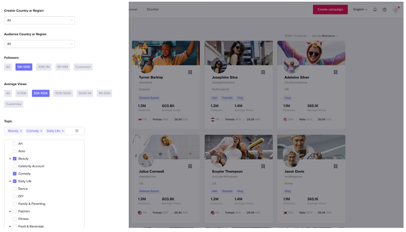406x232 pixels.
Task: Choose Customize under Followers
Action: coord(83,67)
